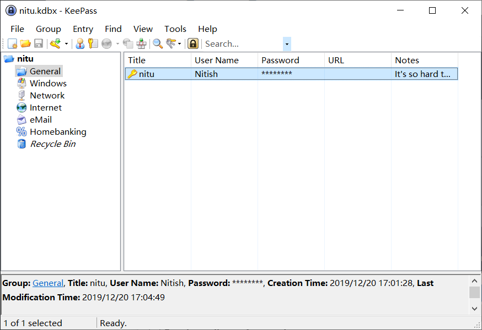Open the Entry menu
Screen dimensions: 482x330
(x=83, y=29)
